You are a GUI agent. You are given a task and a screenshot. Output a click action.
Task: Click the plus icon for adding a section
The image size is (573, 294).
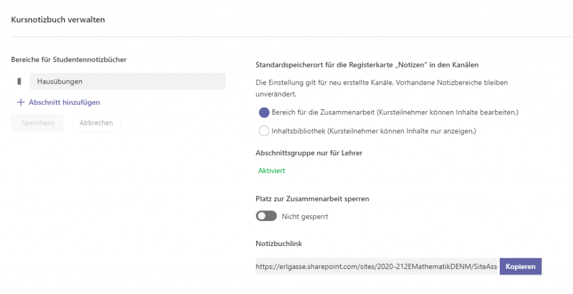21,102
